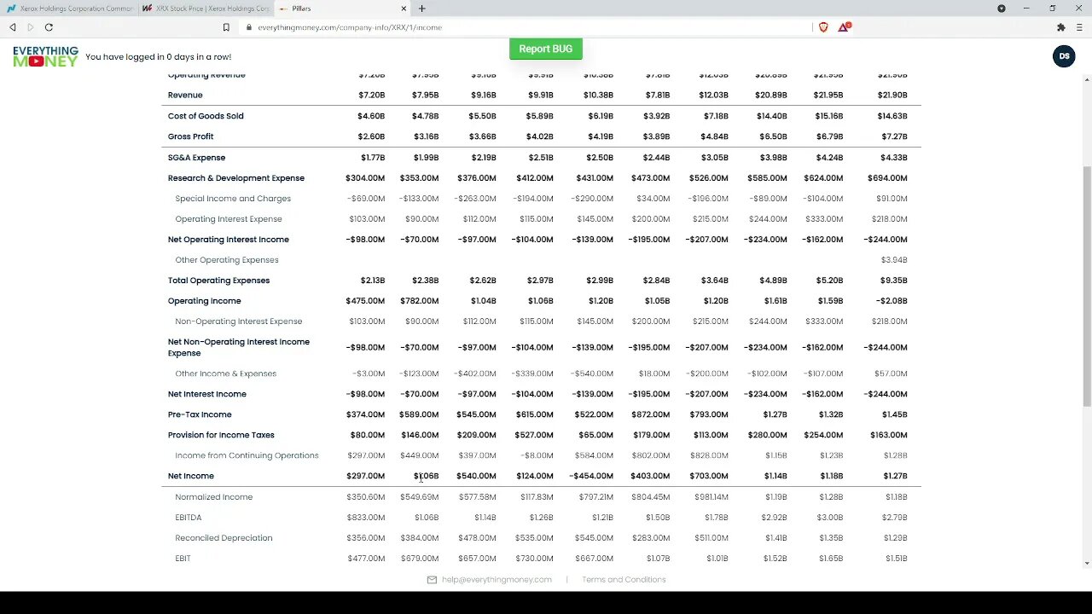
Task: Click Non-Operating Interest Expense label
Action: point(239,321)
